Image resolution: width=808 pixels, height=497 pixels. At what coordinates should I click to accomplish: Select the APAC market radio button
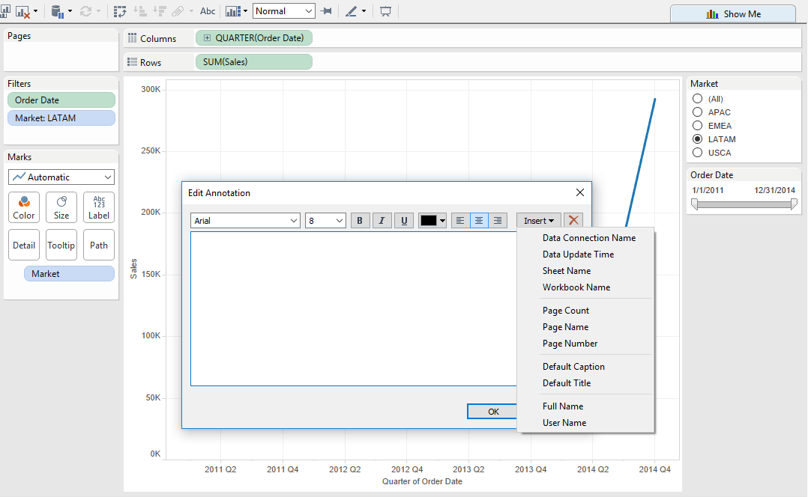coord(698,112)
